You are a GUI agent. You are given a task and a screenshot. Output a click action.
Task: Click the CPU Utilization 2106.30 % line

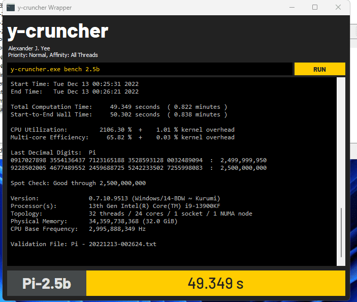tap(122, 130)
